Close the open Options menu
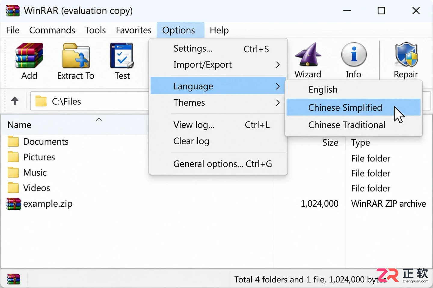433x288 pixels. (x=180, y=30)
